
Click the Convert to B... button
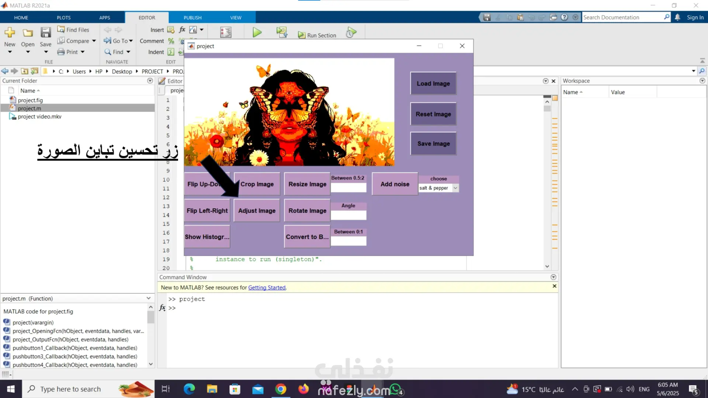(x=307, y=237)
